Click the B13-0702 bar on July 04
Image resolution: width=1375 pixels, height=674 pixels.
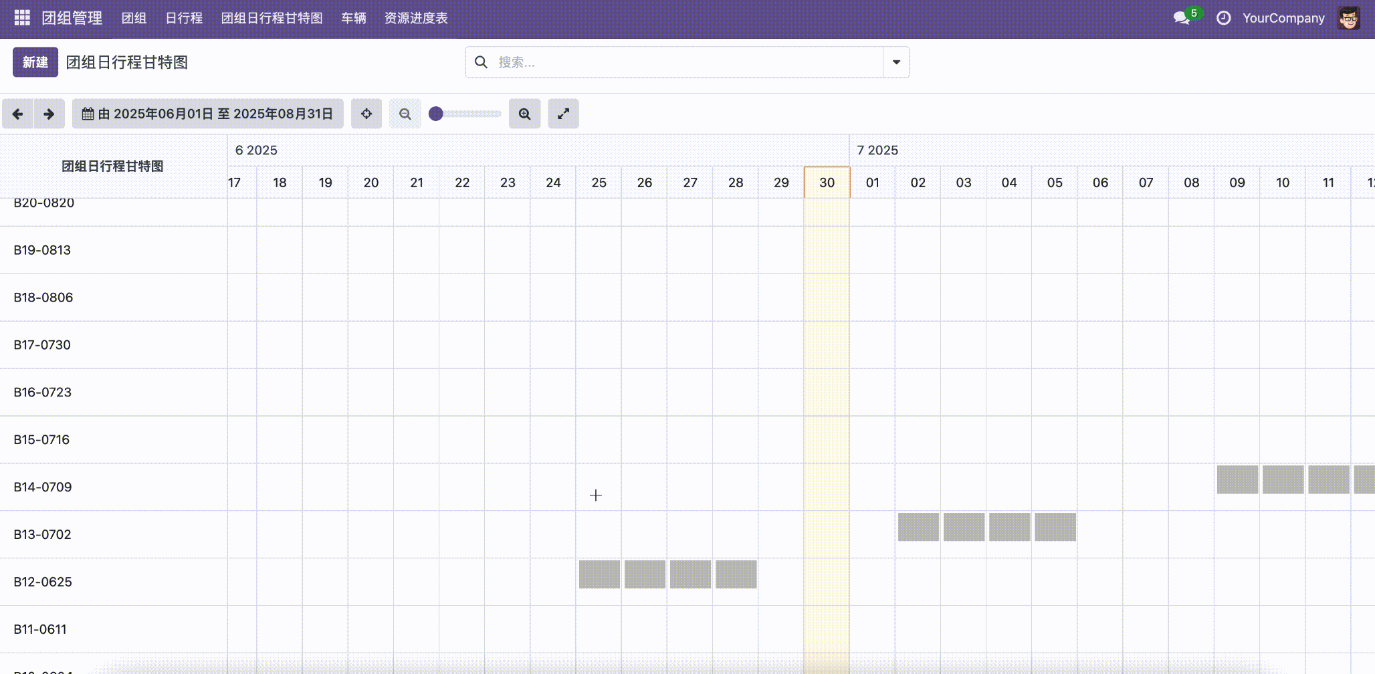click(1009, 527)
